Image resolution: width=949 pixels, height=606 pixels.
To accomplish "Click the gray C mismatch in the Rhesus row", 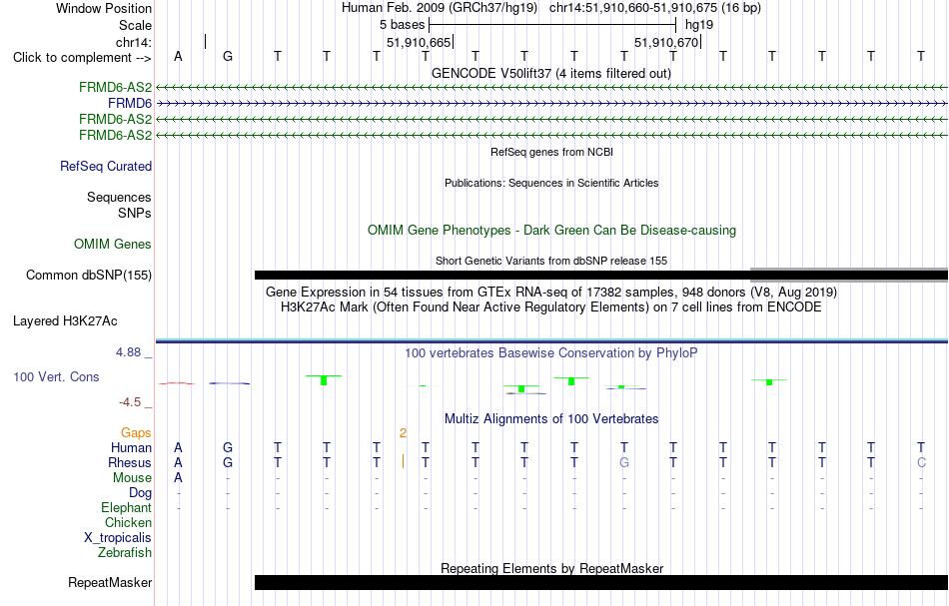I will (x=921, y=462).
